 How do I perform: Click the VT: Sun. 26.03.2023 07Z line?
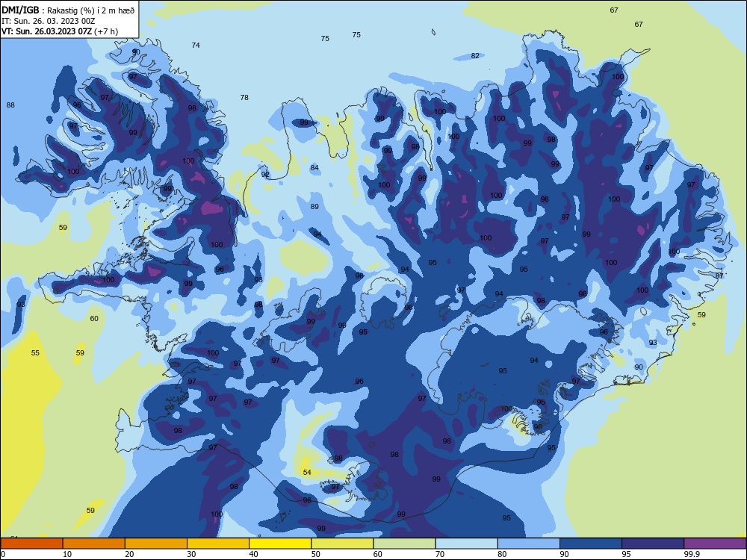coord(60,31)
